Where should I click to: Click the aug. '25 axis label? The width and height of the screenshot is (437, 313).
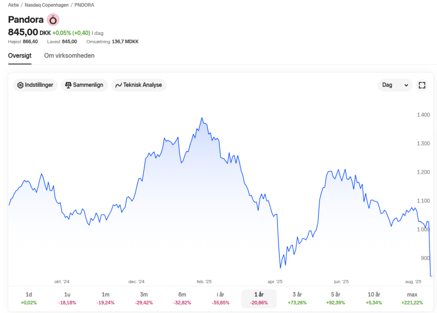[x=413, y=281]
